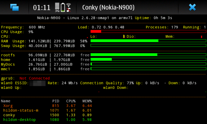Select the 'Mem:' graph label
The height and width of the screenshot is (124, 207).
tap(170, 36)
